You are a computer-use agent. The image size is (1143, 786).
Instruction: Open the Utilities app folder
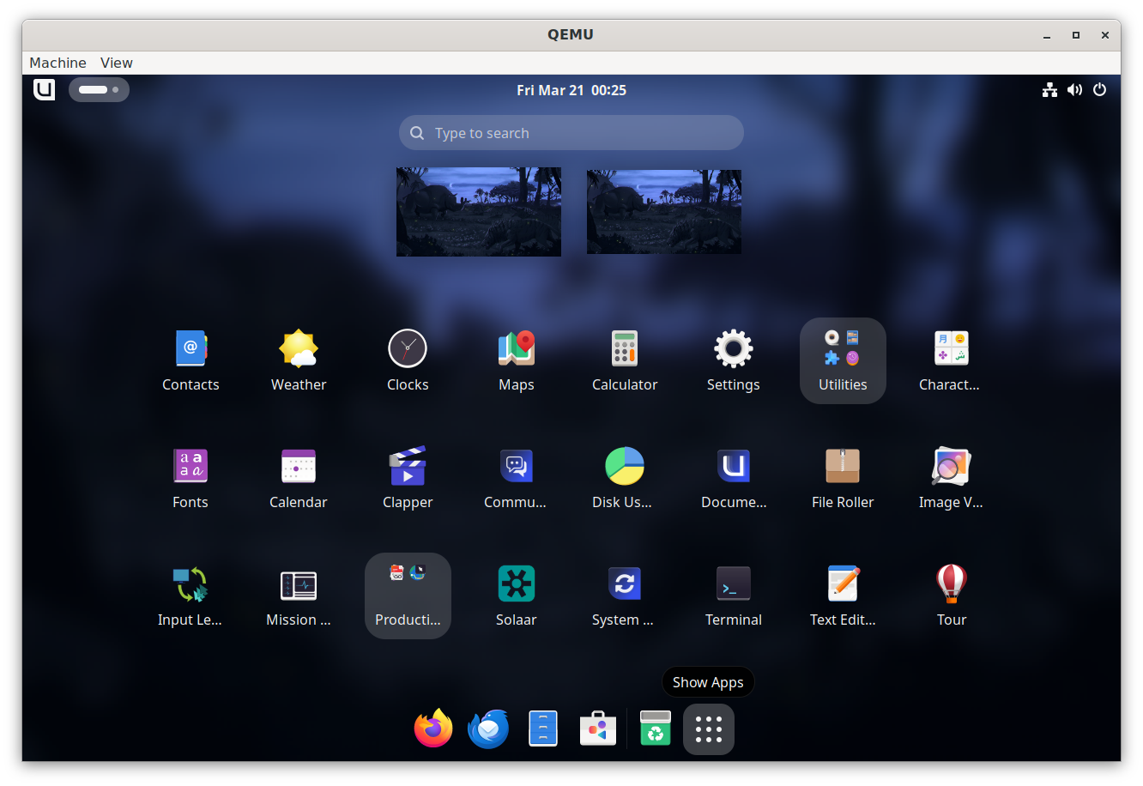click(x=843, y=360)
